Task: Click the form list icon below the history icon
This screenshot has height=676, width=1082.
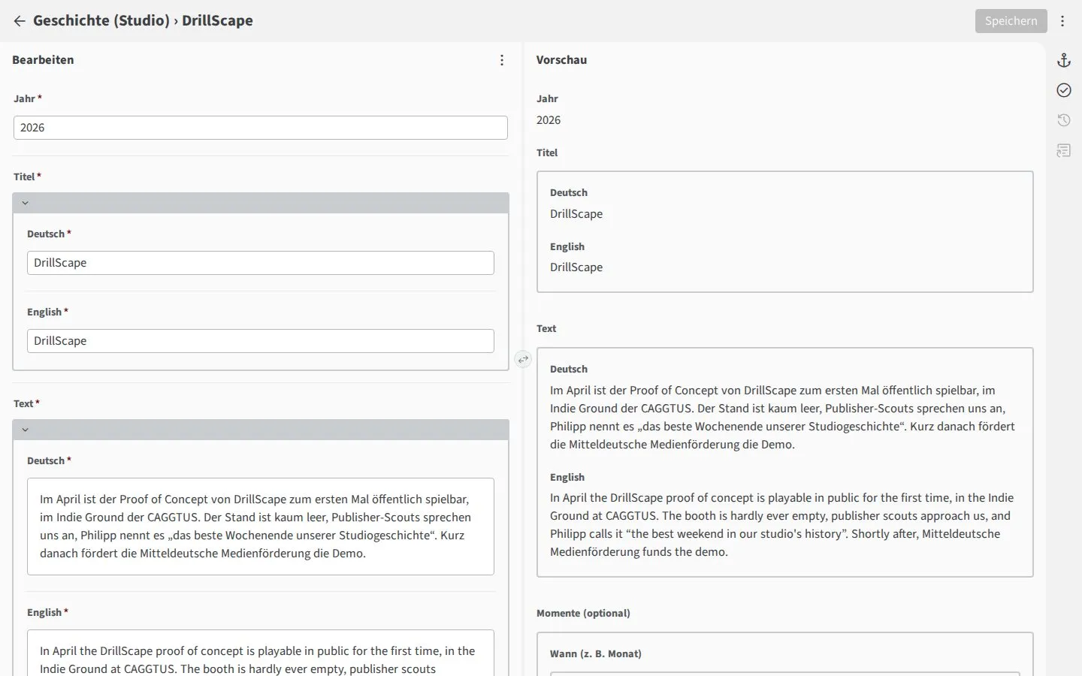Action: coord(1064,150)
